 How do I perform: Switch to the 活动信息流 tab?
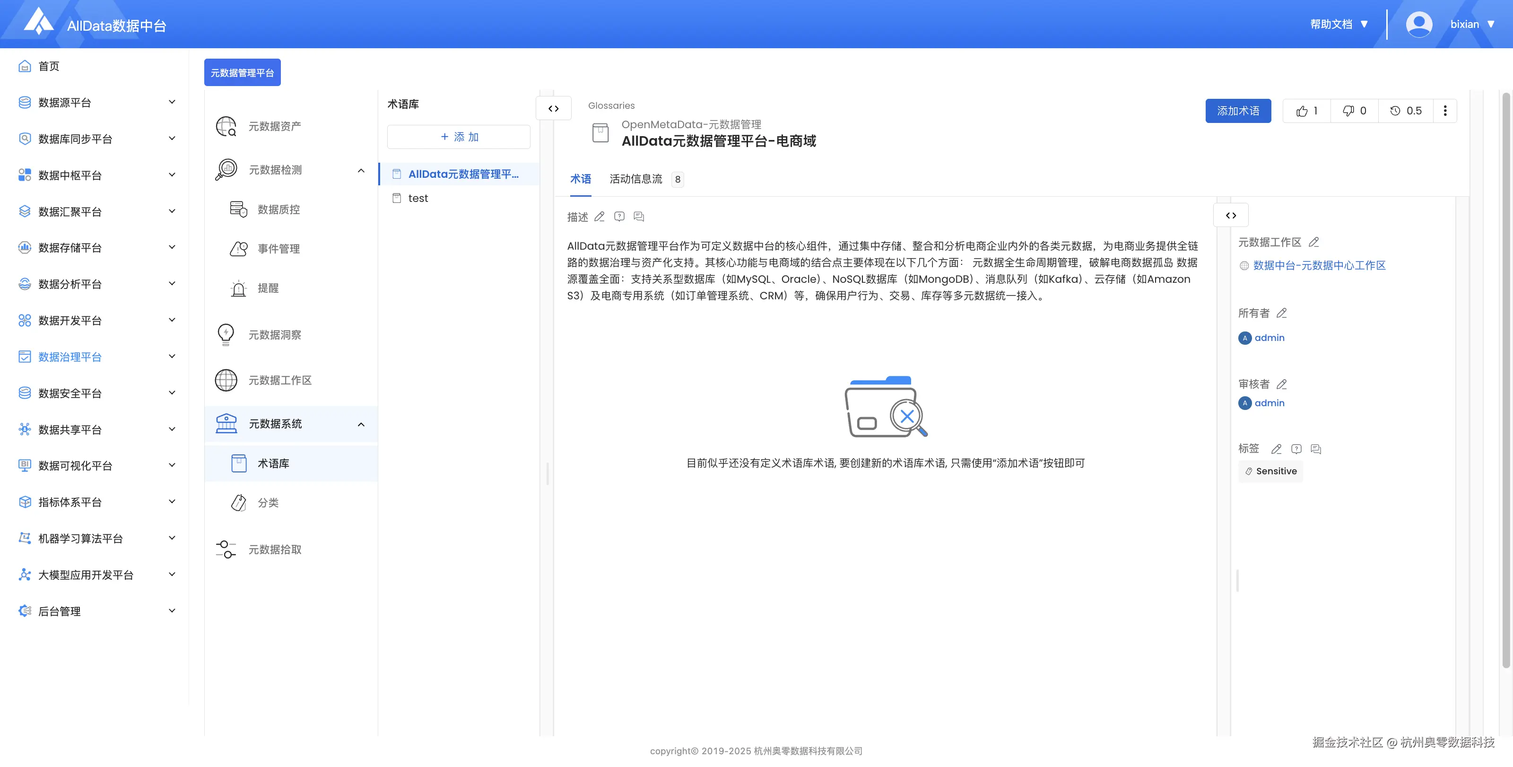[x=635, y=179]
